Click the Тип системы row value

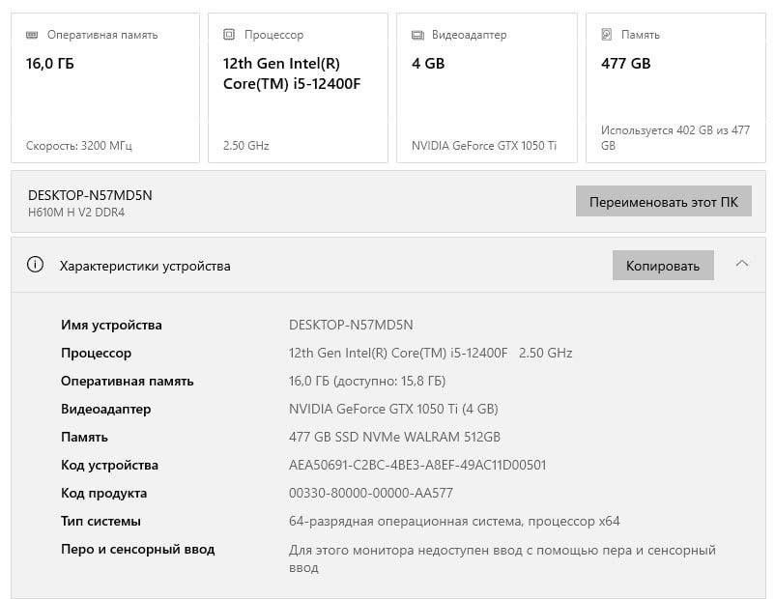(454, 521)
